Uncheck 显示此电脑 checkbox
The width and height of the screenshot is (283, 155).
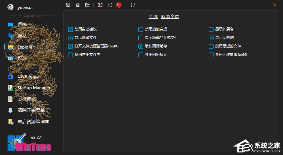point(211,38)
